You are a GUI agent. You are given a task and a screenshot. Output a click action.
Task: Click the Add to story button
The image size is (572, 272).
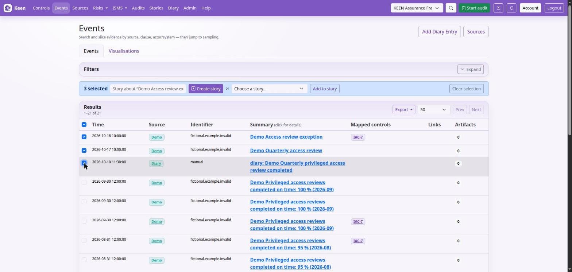pyautogui.click(x=325, y=89)
